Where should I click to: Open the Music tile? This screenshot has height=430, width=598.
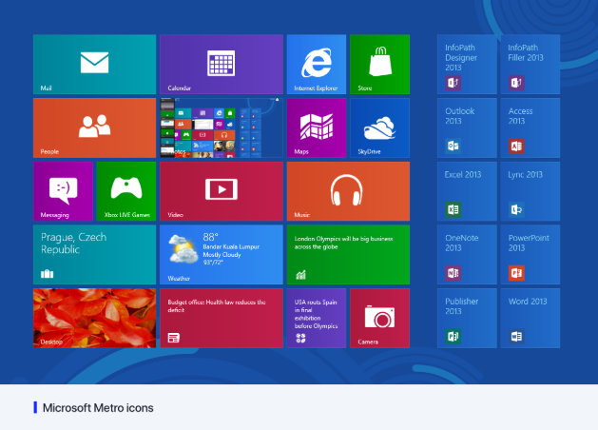(348, 191)
